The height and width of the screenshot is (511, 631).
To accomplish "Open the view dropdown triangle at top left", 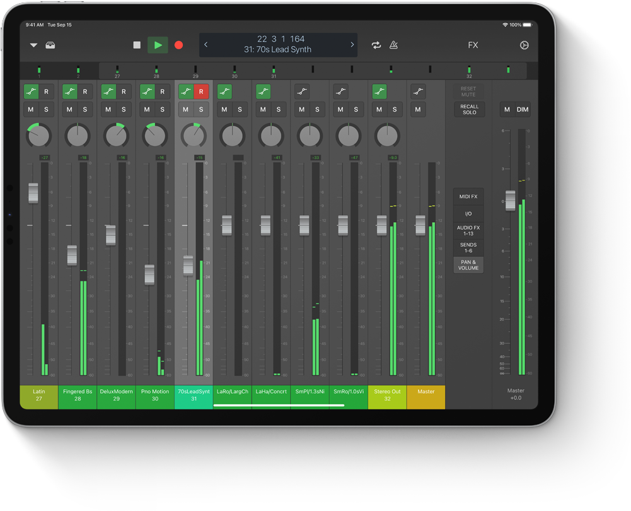I will coord(33,45).
